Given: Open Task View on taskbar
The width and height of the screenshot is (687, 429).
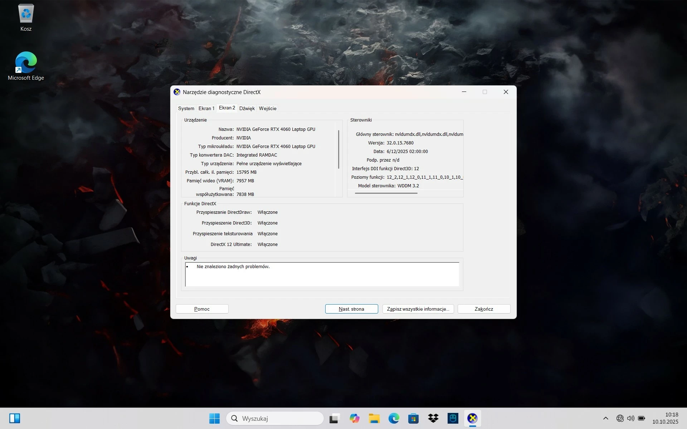Looking at the screenshot, I should point(335,418).
